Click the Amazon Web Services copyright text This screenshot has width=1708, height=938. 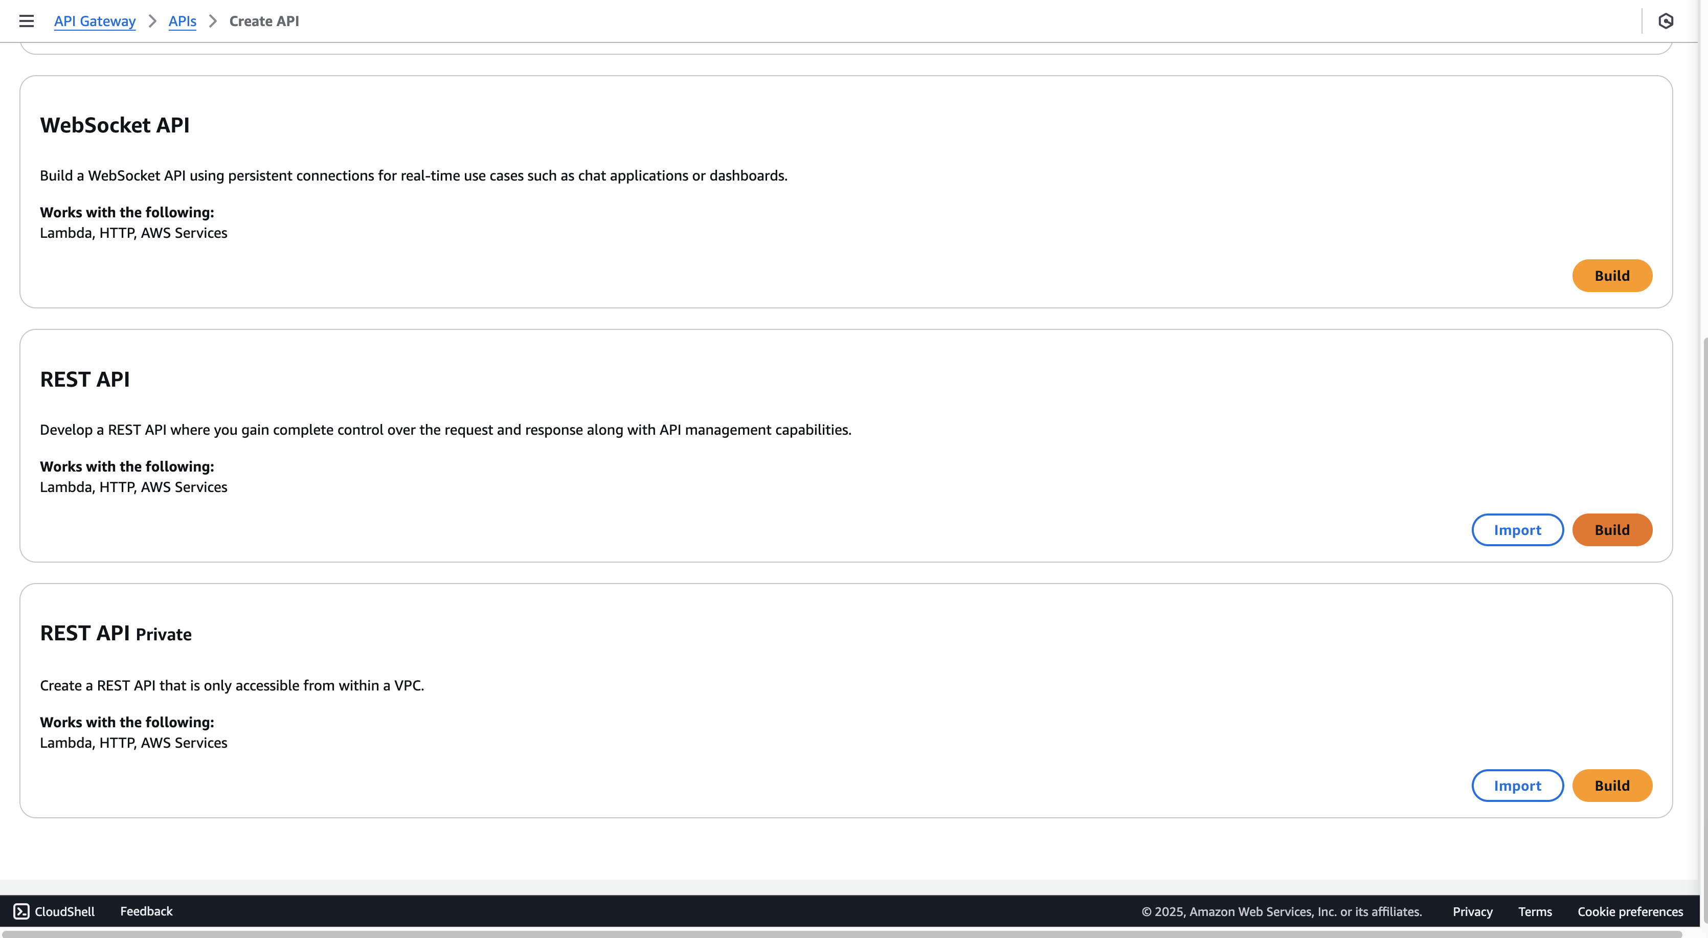1282,911
